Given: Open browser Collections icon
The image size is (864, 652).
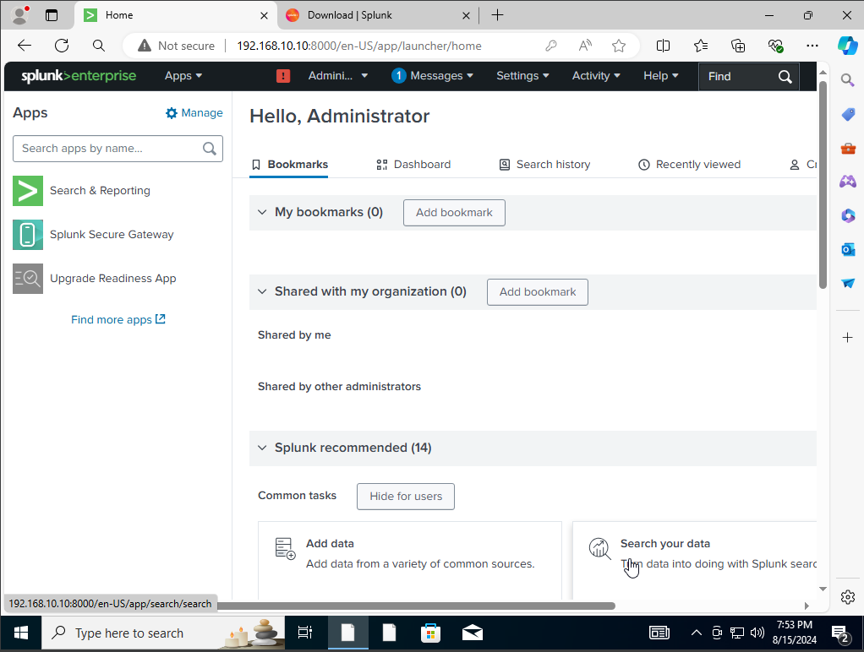Looking at the screenshot, I should pos(738,46).
